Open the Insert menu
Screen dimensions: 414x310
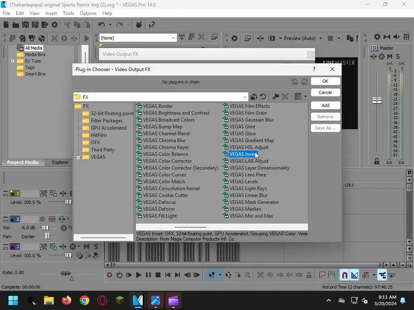51,13
